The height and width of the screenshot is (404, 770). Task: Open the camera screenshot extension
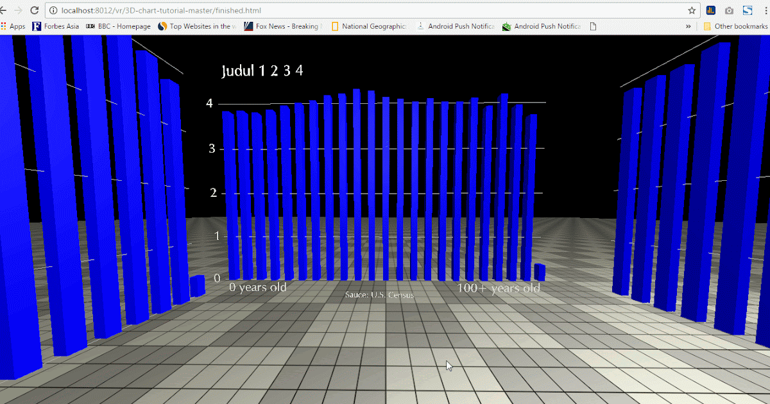(x=728, y=10)
